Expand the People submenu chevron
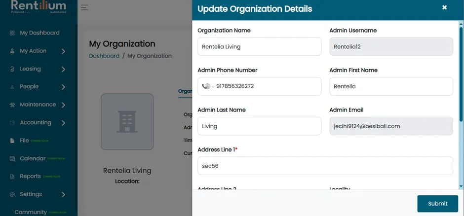Screen dimensions: 464x216 [63, 87]
